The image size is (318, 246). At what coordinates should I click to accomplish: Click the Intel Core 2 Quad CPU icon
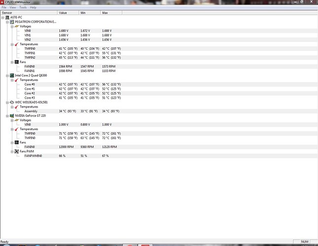point(12,75)
